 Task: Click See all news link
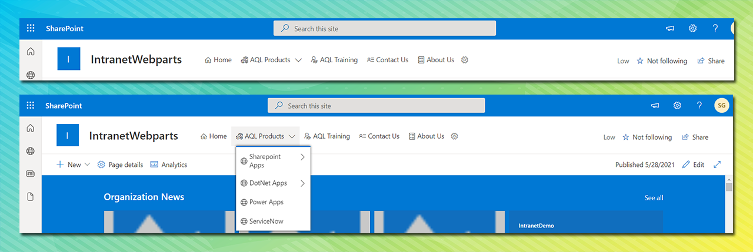coord(654,197)
